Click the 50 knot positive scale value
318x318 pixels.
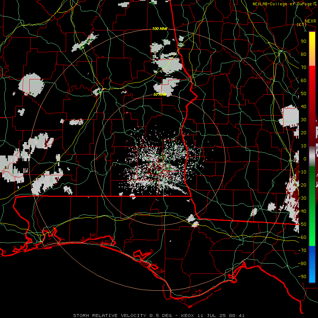(x=304, y=94)
